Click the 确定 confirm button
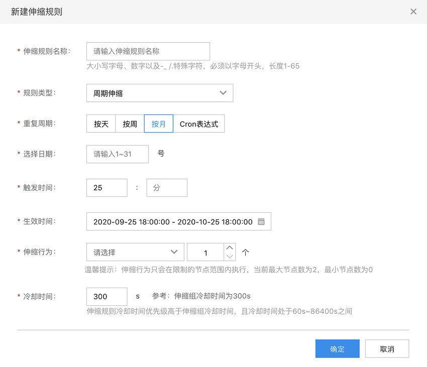 pyautogui.click(x=338, y=348)
